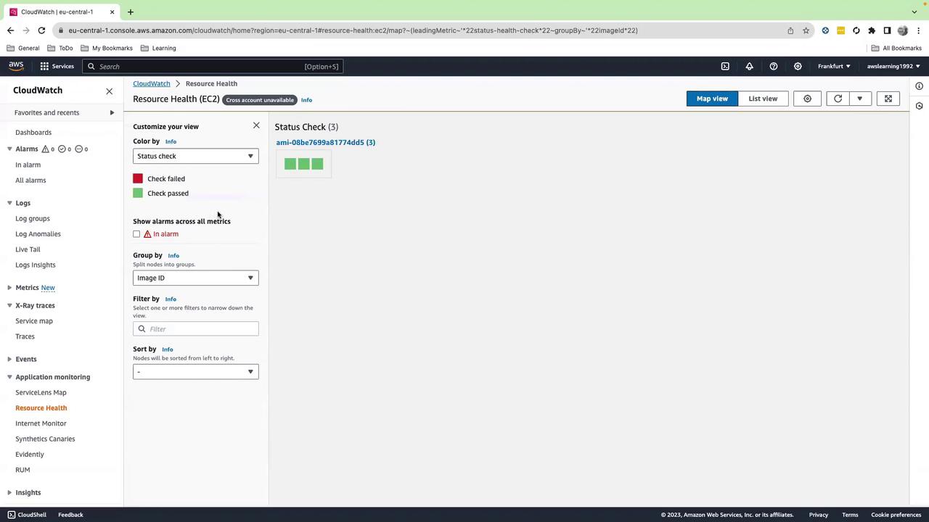Open the All Bookmarks folder
The width and height of the screenshot is (929, 522).
896,48
